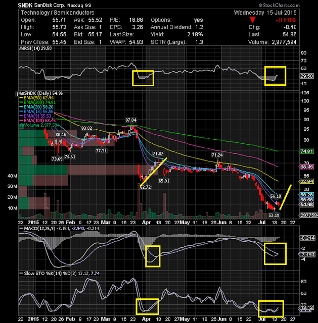Click the Open value 55.71
Viewport: 318px width, 323px height.
pos(59,20)
